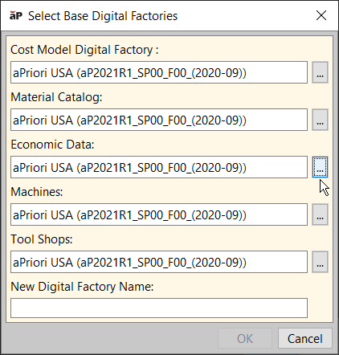Click browse button next to Economic Data field

pyautogui.click(x=320, y=167)
